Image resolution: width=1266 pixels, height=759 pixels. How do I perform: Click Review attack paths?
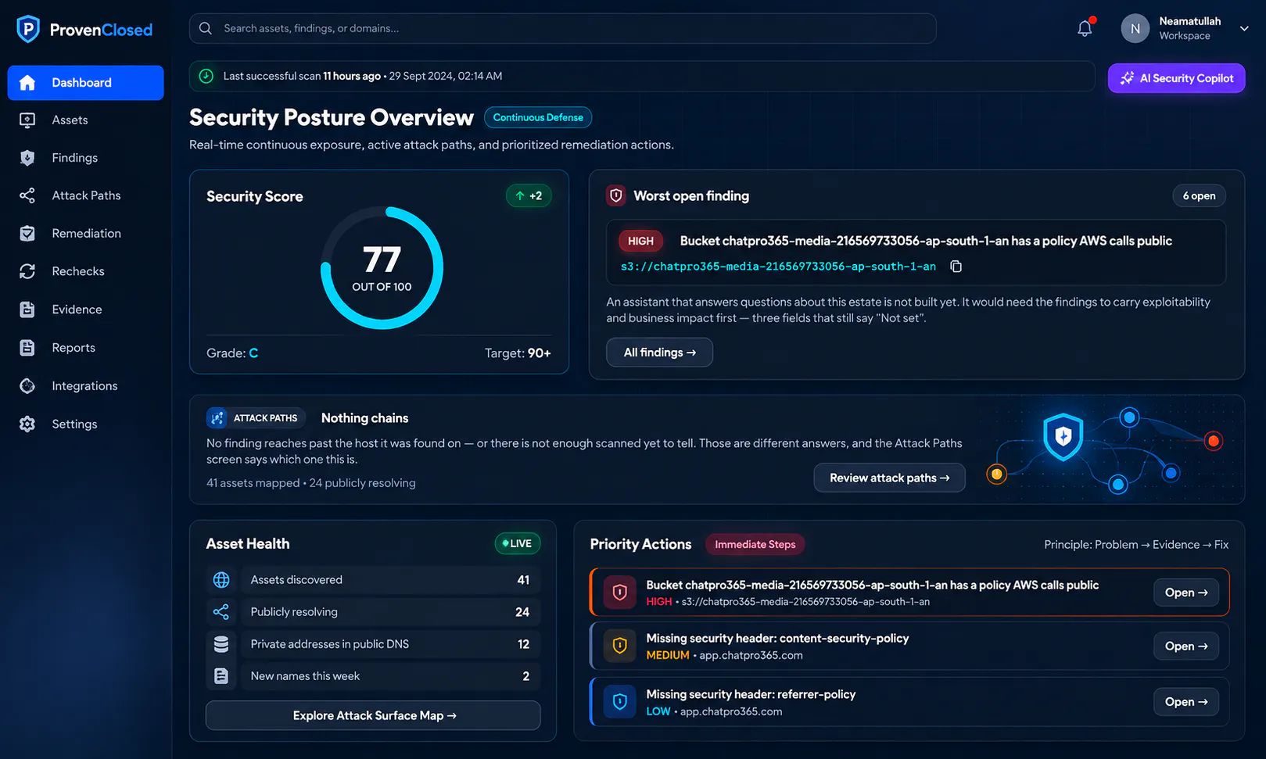(889, 478)
